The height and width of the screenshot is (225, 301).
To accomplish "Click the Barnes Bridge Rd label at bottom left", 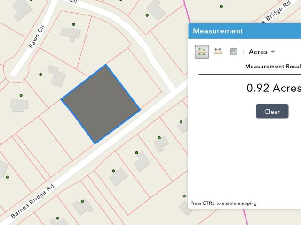I will [x=32, y=201].
